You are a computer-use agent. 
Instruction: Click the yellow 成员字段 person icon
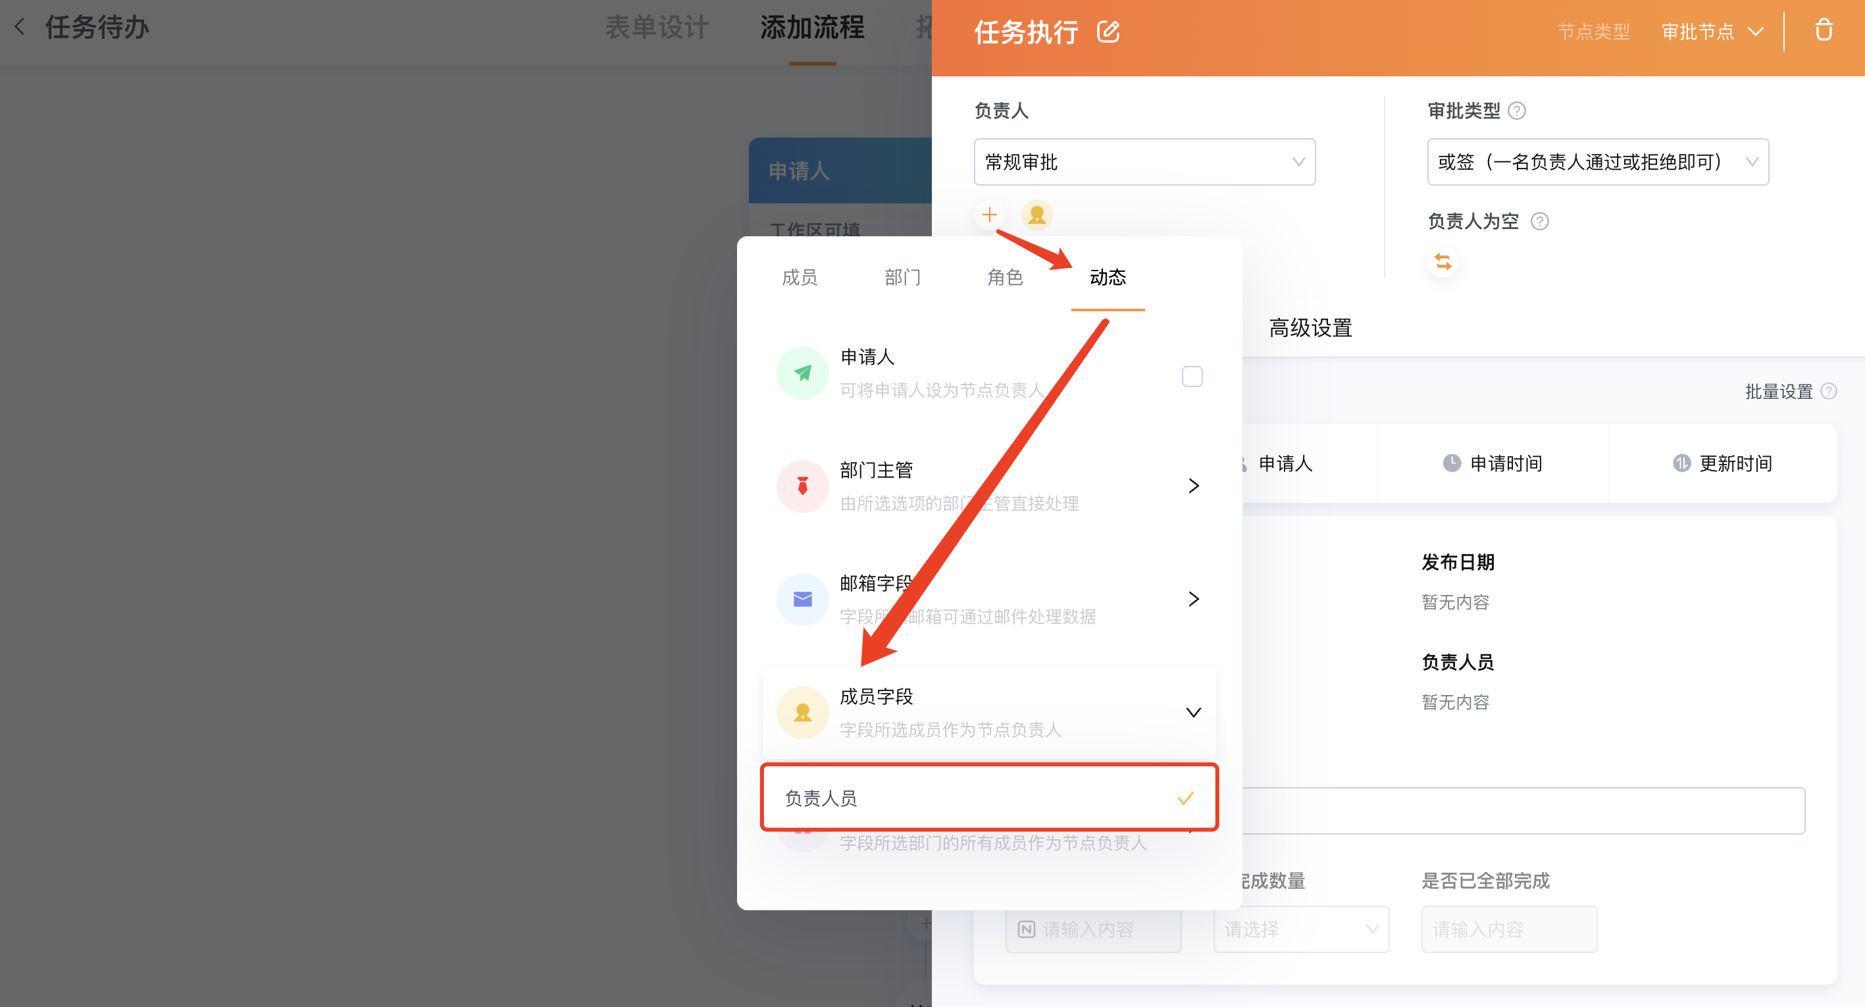tap(802, 712)
